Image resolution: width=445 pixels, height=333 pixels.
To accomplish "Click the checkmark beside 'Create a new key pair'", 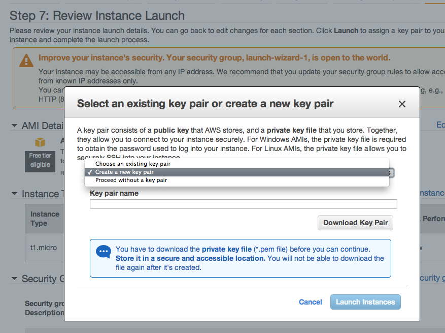I will (90, 172).
